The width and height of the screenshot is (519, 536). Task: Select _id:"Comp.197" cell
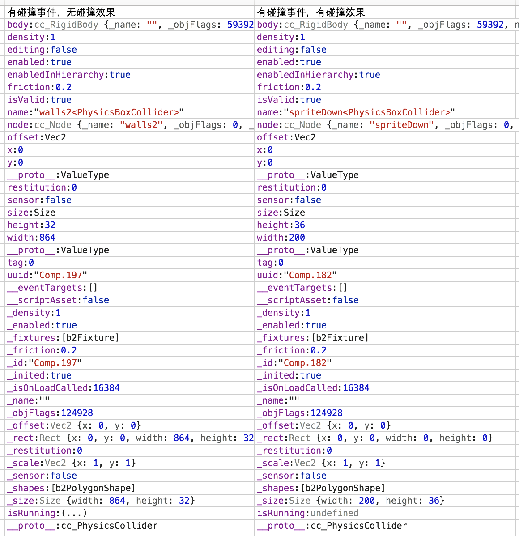click(x=130, y=363)
